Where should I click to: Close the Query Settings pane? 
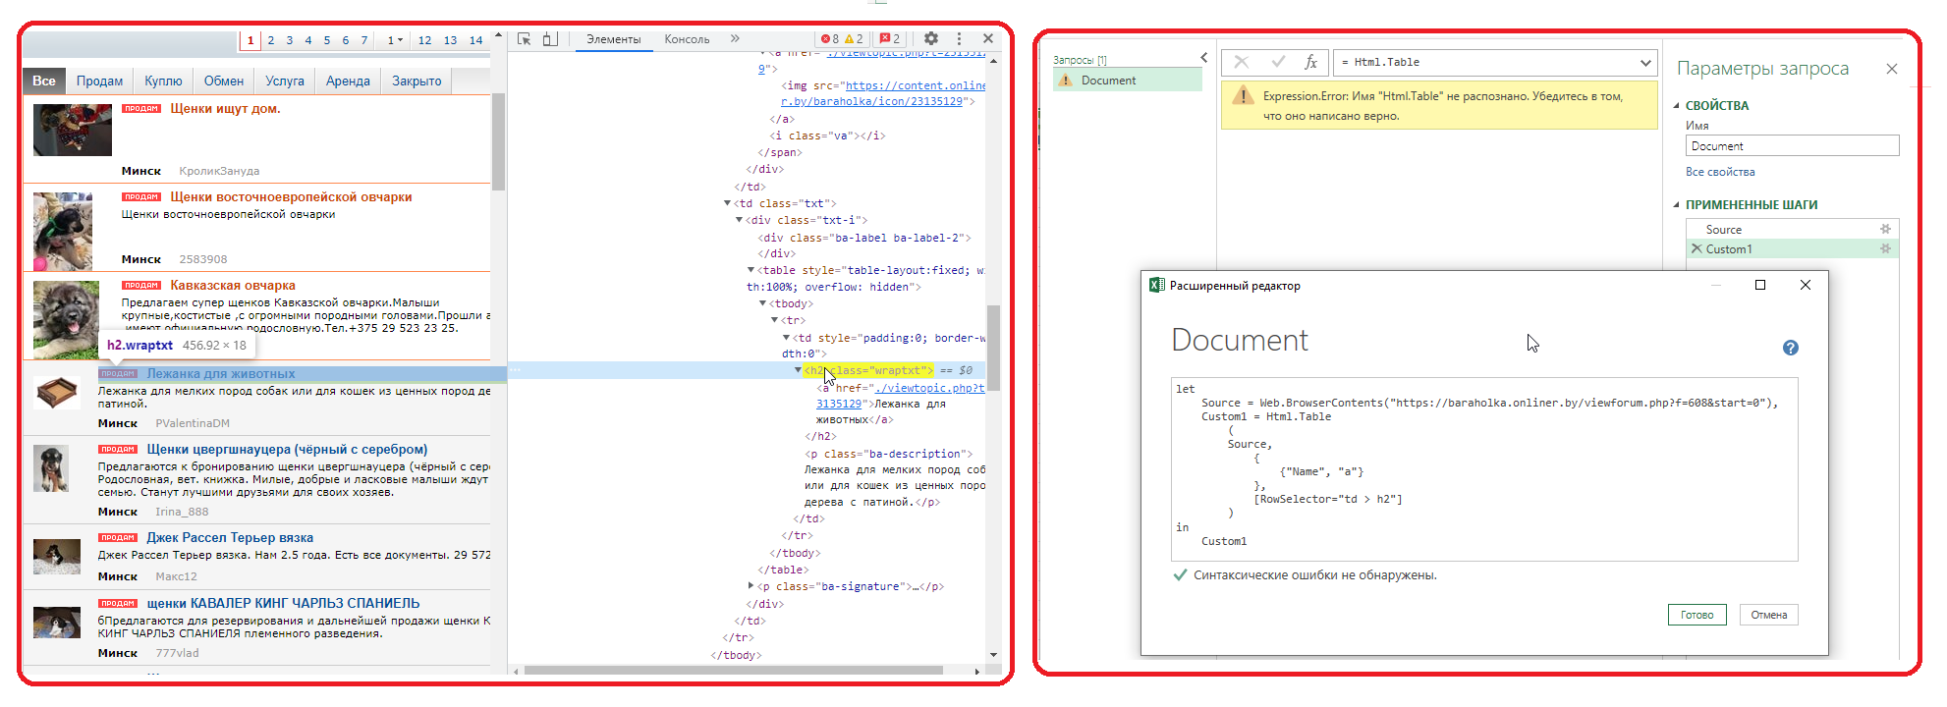[1892, 69]
